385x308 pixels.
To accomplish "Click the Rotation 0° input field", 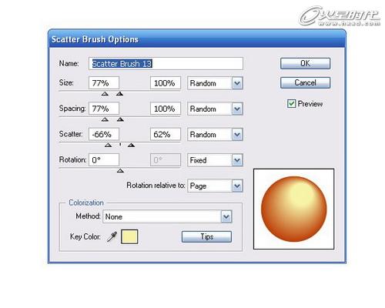I will tap(104, 160).
